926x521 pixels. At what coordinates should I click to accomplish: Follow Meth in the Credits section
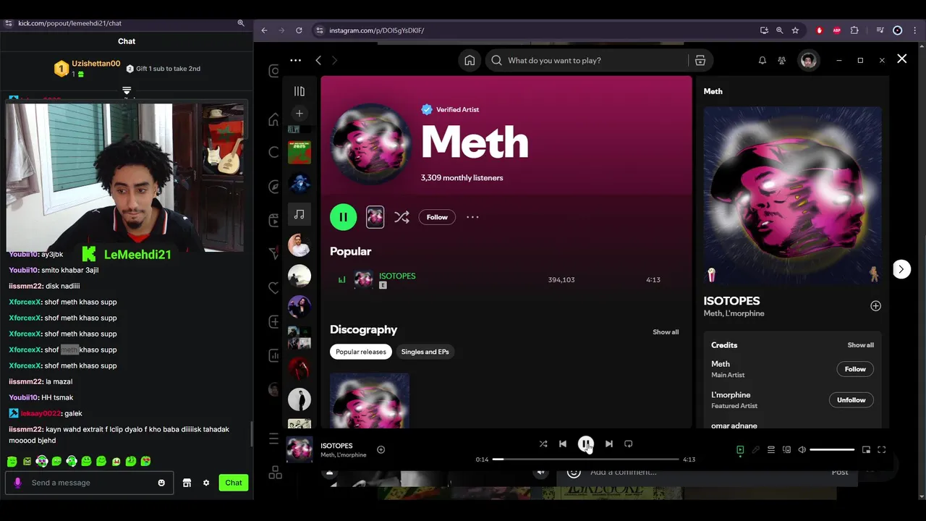855,369
